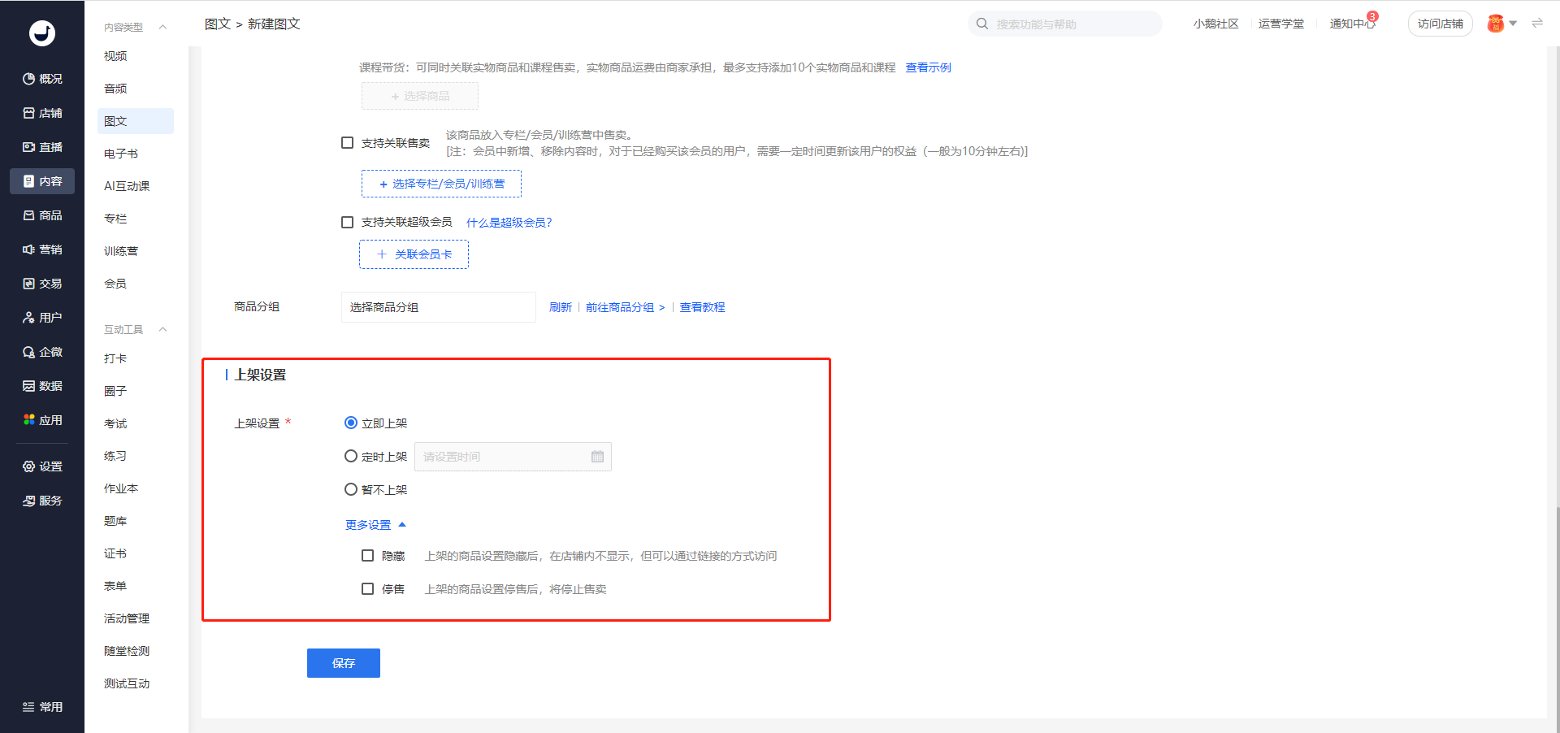Open 前往商品分组 link
1560x733 pixels.
(x=625, y=307)
